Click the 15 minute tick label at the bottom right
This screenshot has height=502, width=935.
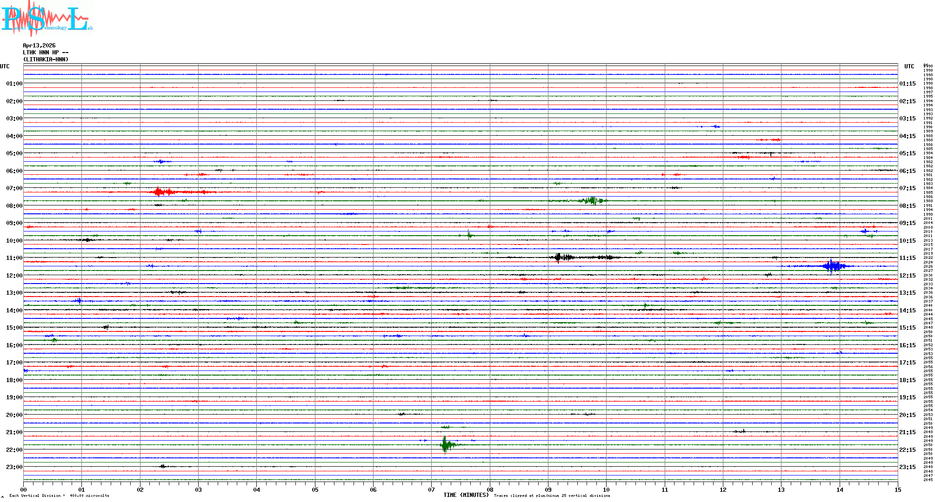[x=897, y=489]
